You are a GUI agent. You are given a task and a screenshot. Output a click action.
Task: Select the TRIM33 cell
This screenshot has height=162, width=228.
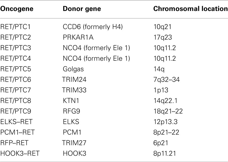click(74, 90)
